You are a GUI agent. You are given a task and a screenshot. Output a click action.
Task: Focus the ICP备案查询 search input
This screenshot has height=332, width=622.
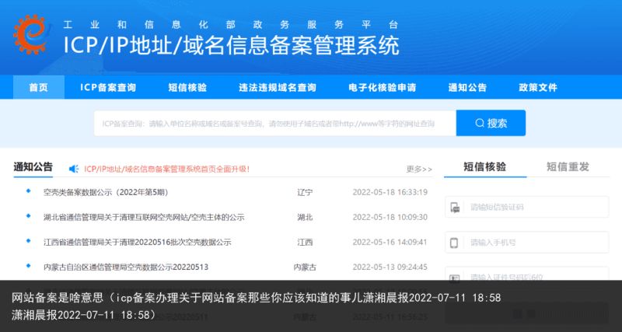[x=275, y=124]
